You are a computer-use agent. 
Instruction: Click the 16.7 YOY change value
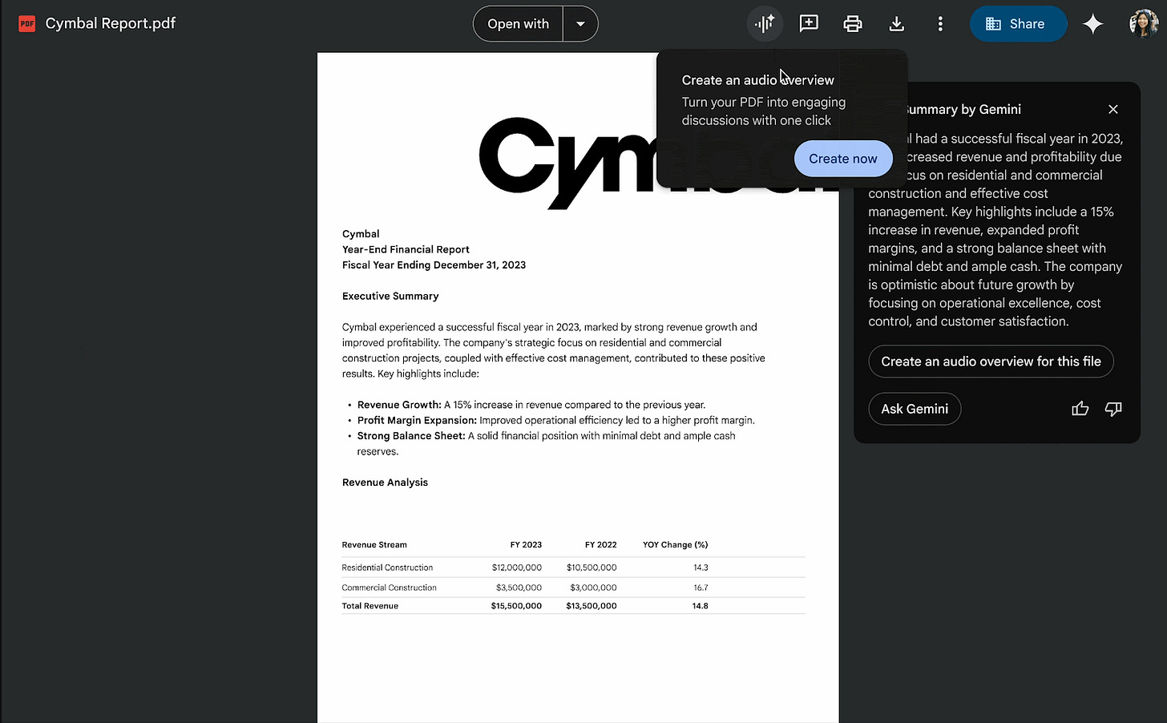click(x=701, y=588)
